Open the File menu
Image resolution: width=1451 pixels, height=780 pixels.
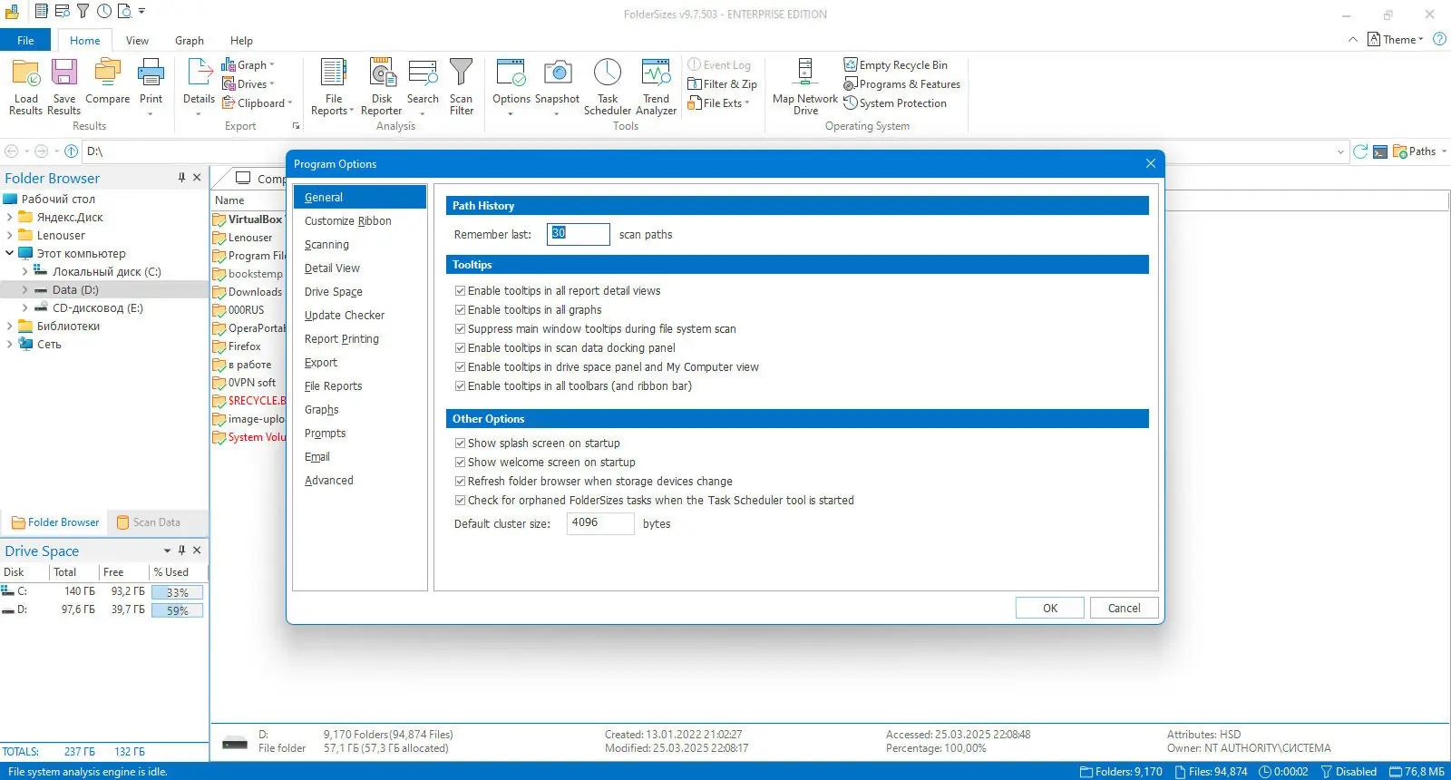[25, 40]
